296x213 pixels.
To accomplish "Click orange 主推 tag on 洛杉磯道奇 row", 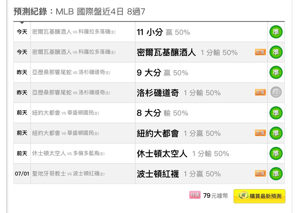I will point(260,92).
